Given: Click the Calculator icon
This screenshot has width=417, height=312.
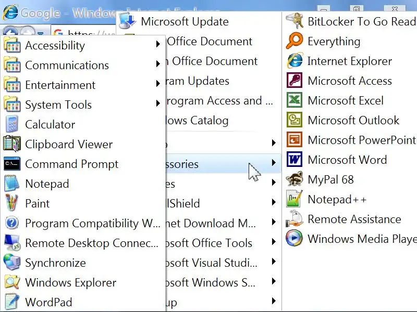Looking at the screenshot, I should (x=11, y=124).
